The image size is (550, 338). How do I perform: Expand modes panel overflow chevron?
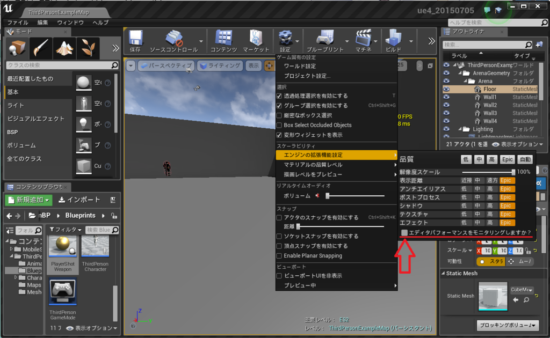coord(115,48)
